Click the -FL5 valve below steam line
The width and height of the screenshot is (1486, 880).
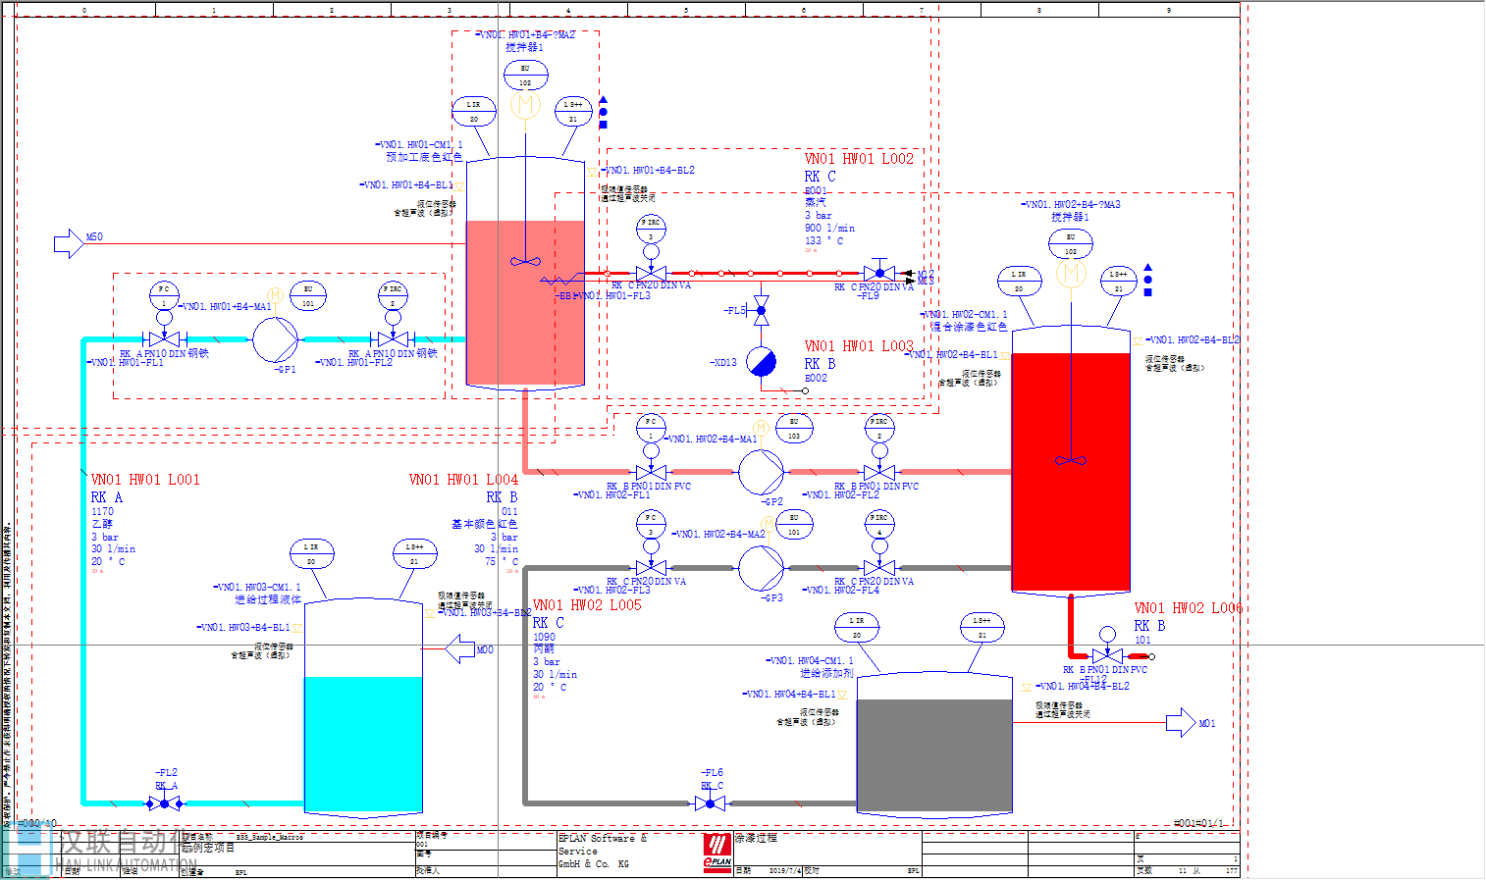click(x=761, y=311)
